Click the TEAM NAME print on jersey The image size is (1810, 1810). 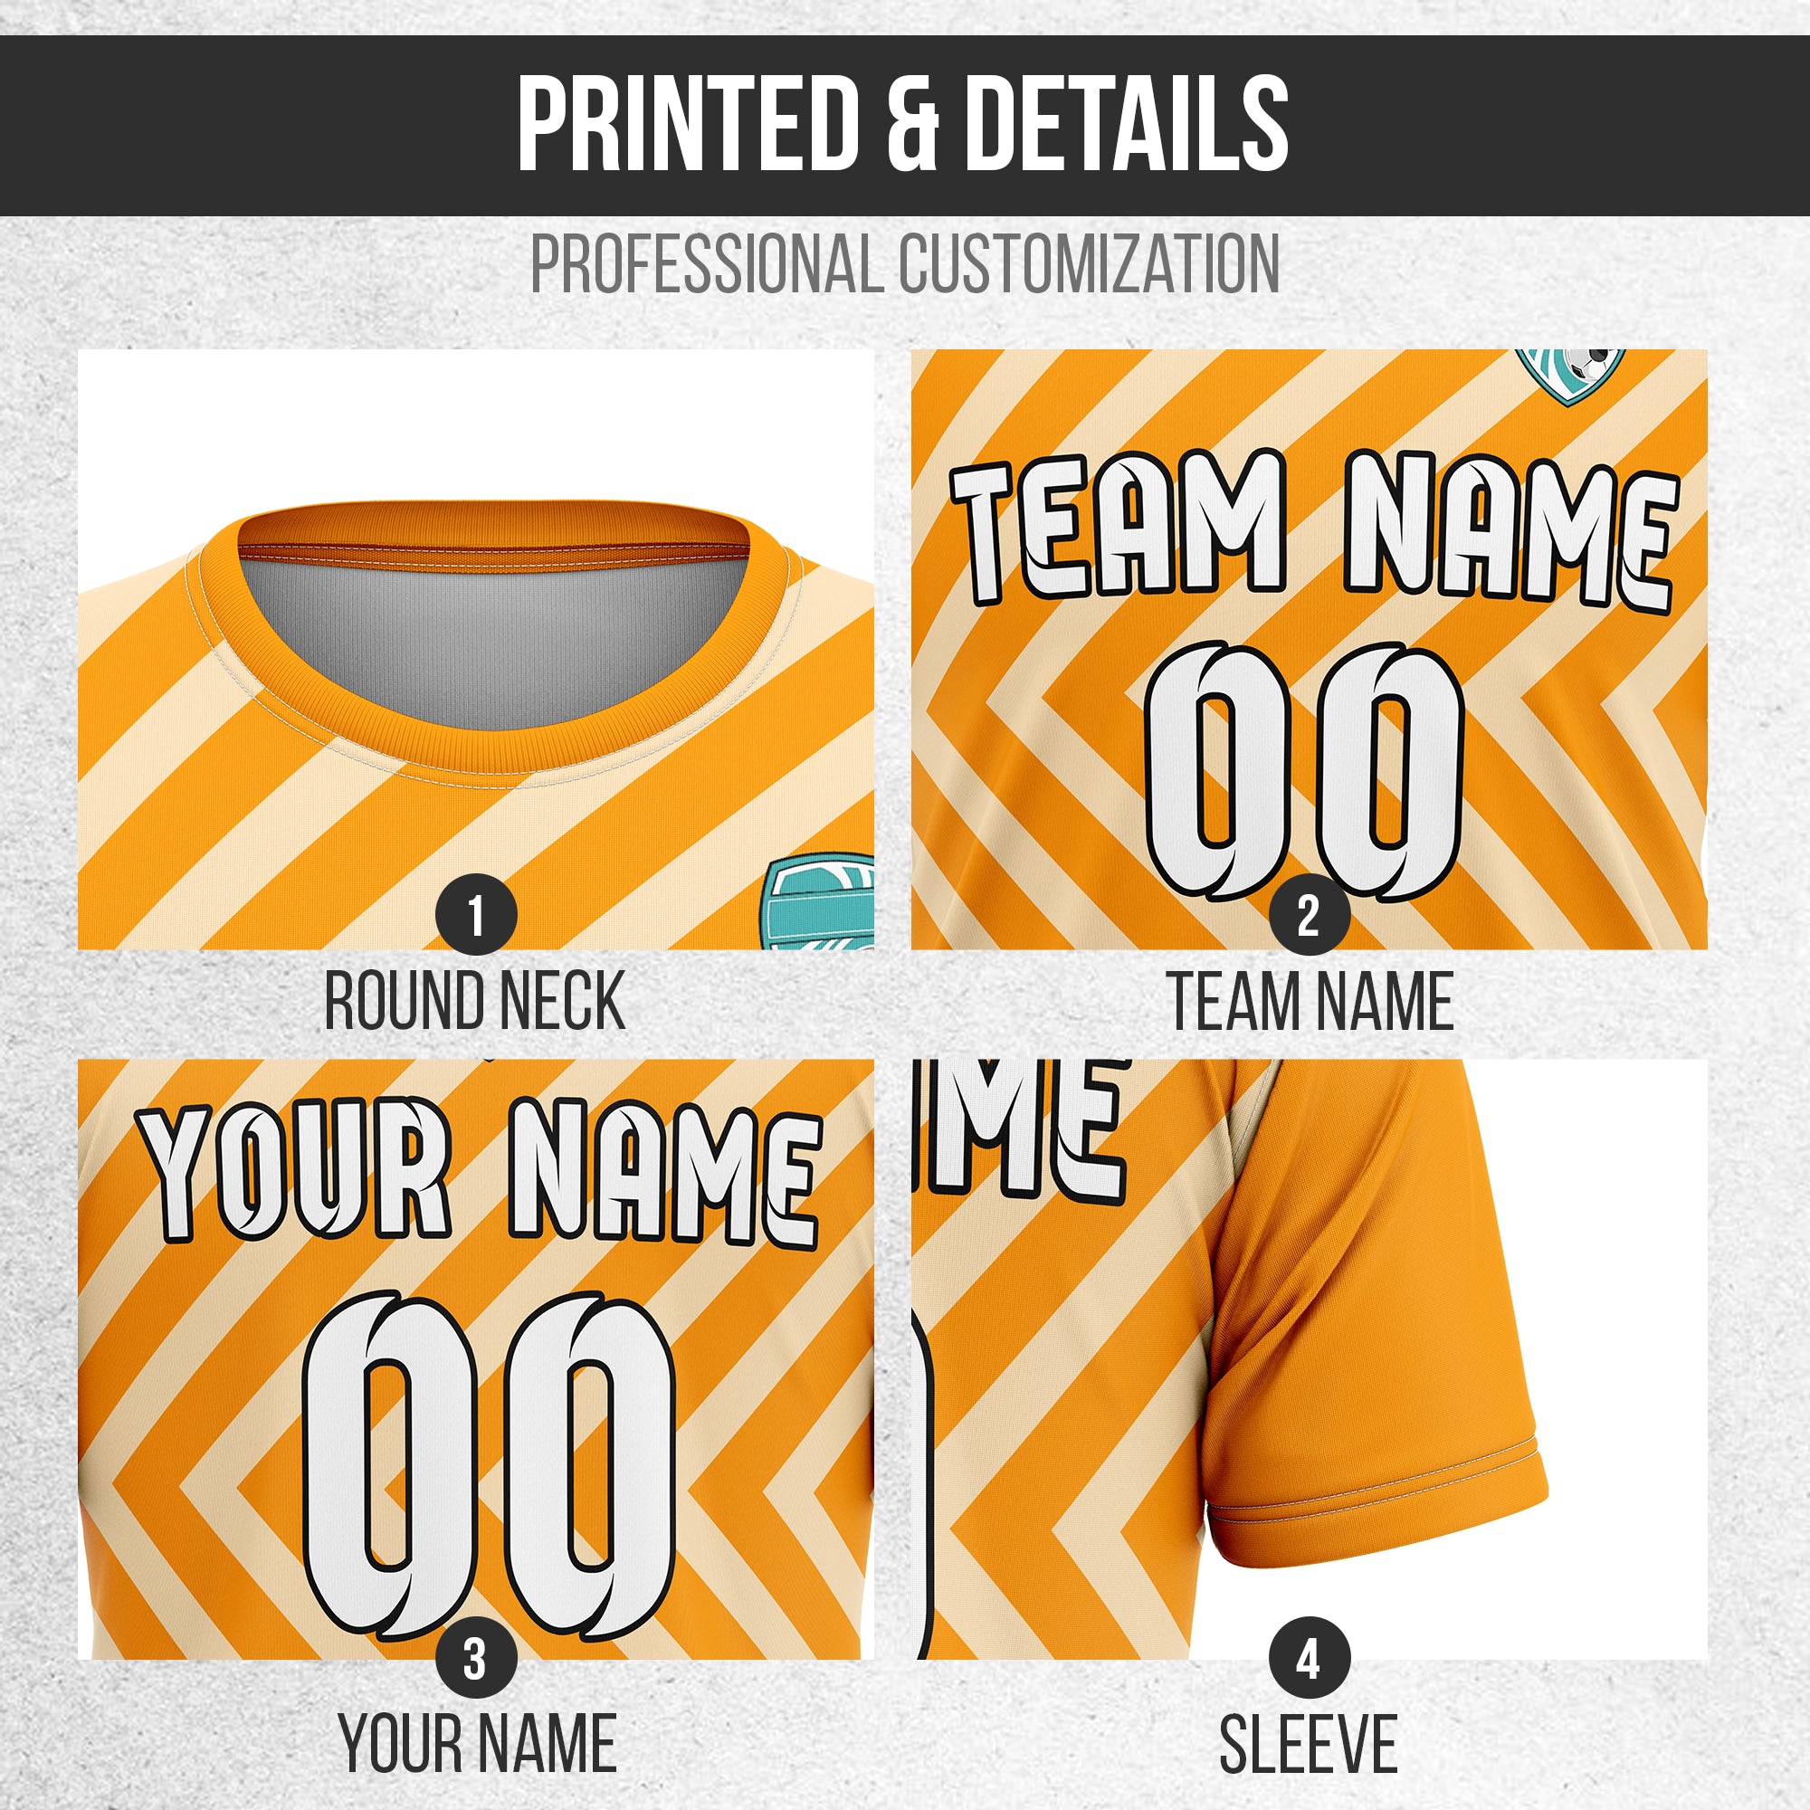coord(1313,528)
